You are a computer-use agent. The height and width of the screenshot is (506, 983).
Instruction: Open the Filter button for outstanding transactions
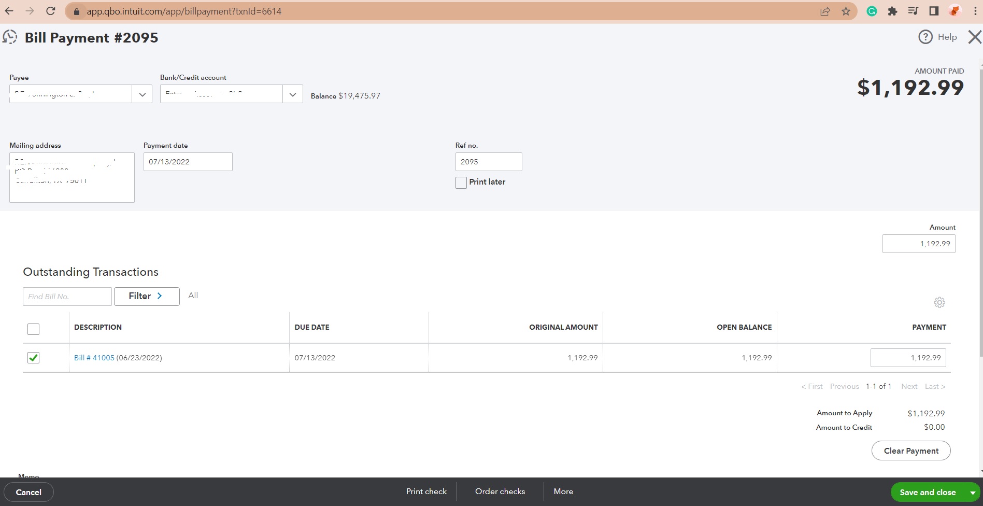coord(147,296)
